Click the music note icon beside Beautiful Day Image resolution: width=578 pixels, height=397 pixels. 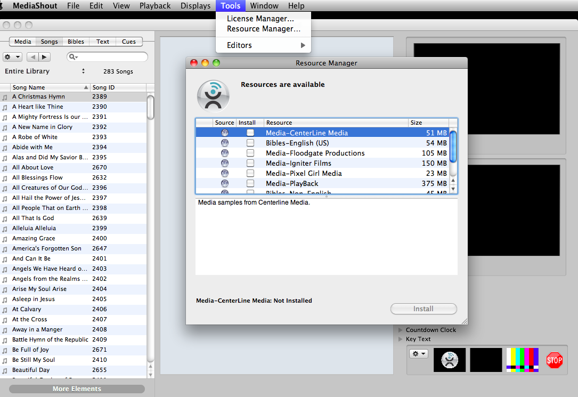tap(5, 370)
